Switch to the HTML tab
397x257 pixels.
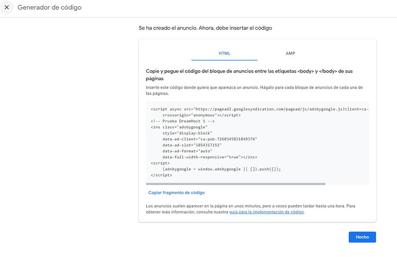click(x=224, y=53)
